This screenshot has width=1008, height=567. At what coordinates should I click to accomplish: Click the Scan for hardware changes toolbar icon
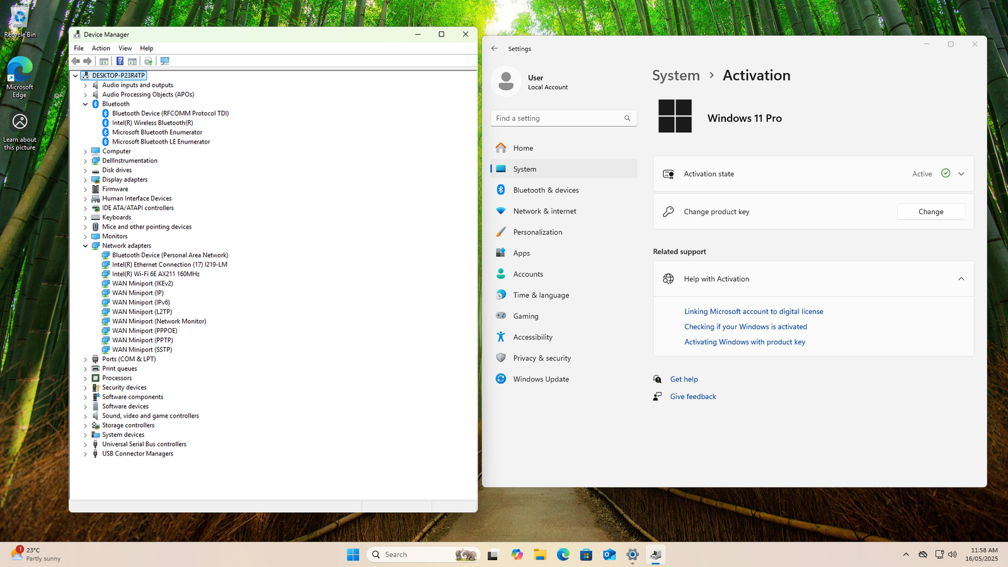pyautogui.click(x=165, y=61)
